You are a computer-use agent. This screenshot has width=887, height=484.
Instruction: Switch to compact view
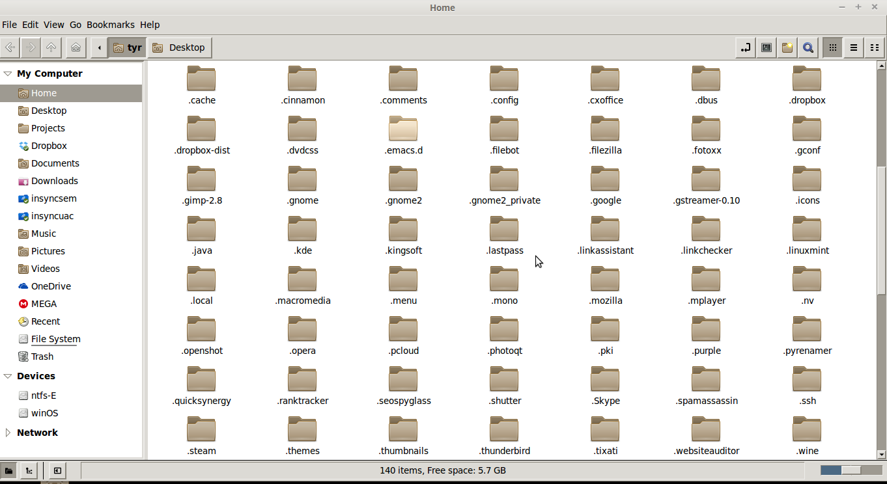pos(874,47)
